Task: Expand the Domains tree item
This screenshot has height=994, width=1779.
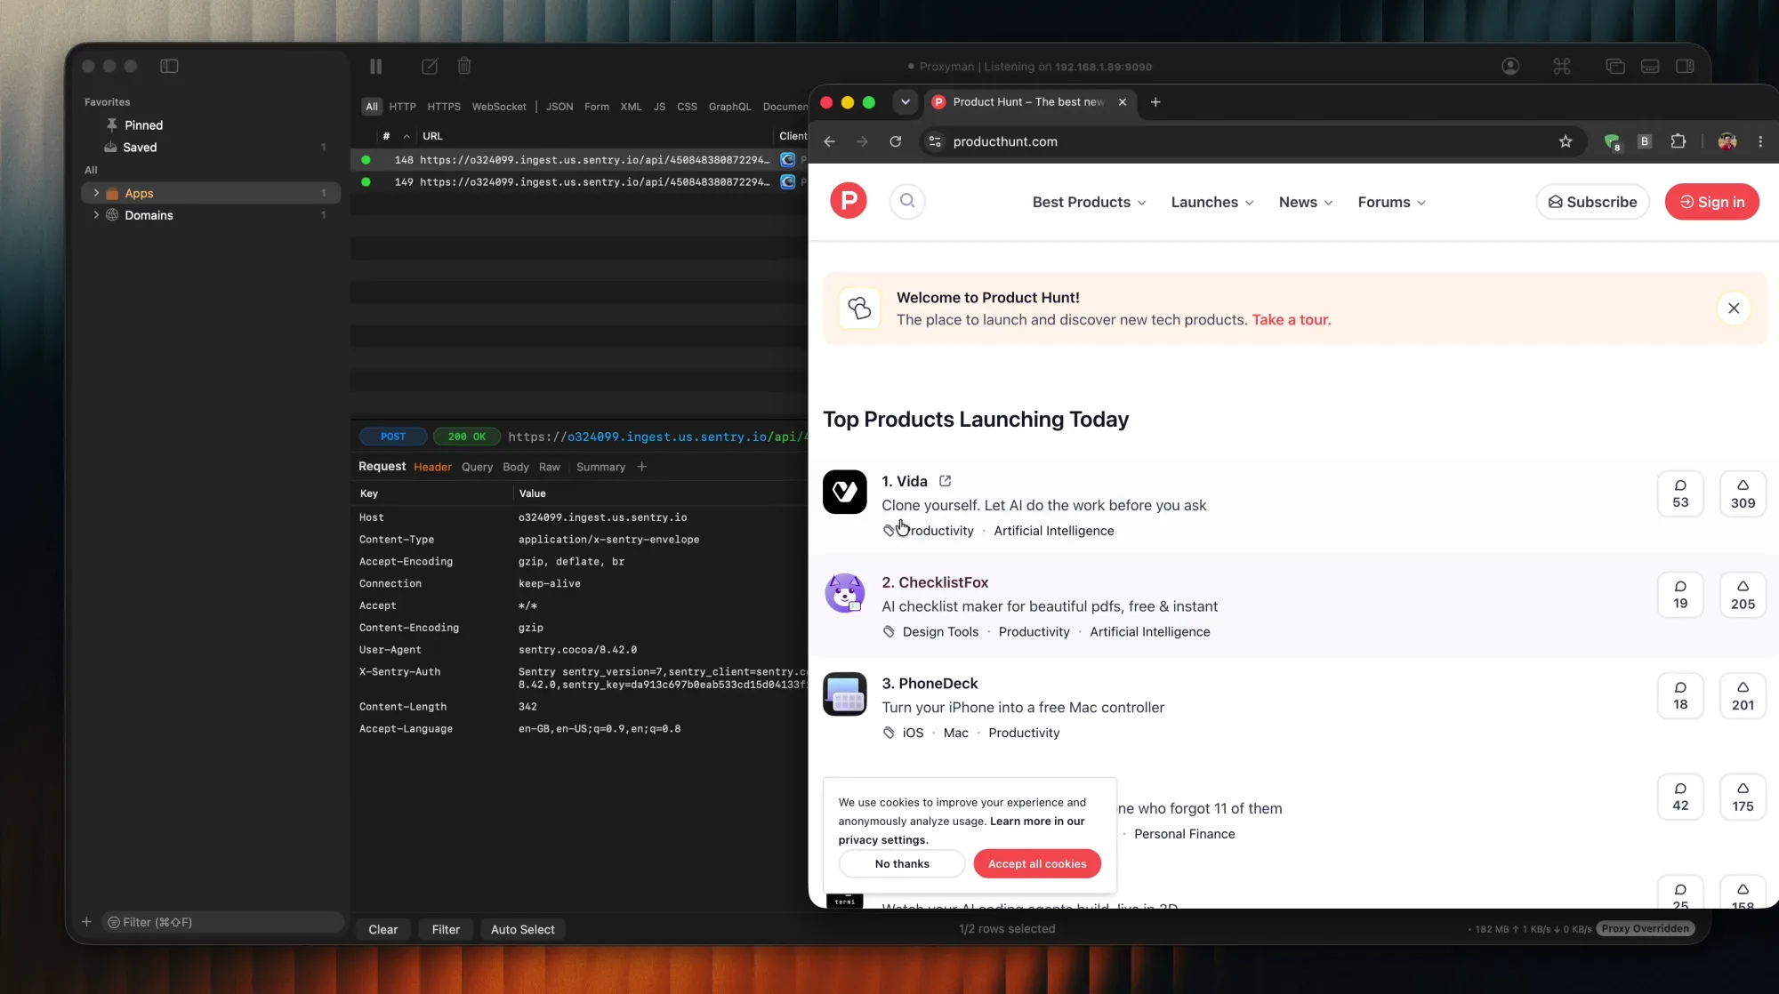Action: (x=96, y=215)
